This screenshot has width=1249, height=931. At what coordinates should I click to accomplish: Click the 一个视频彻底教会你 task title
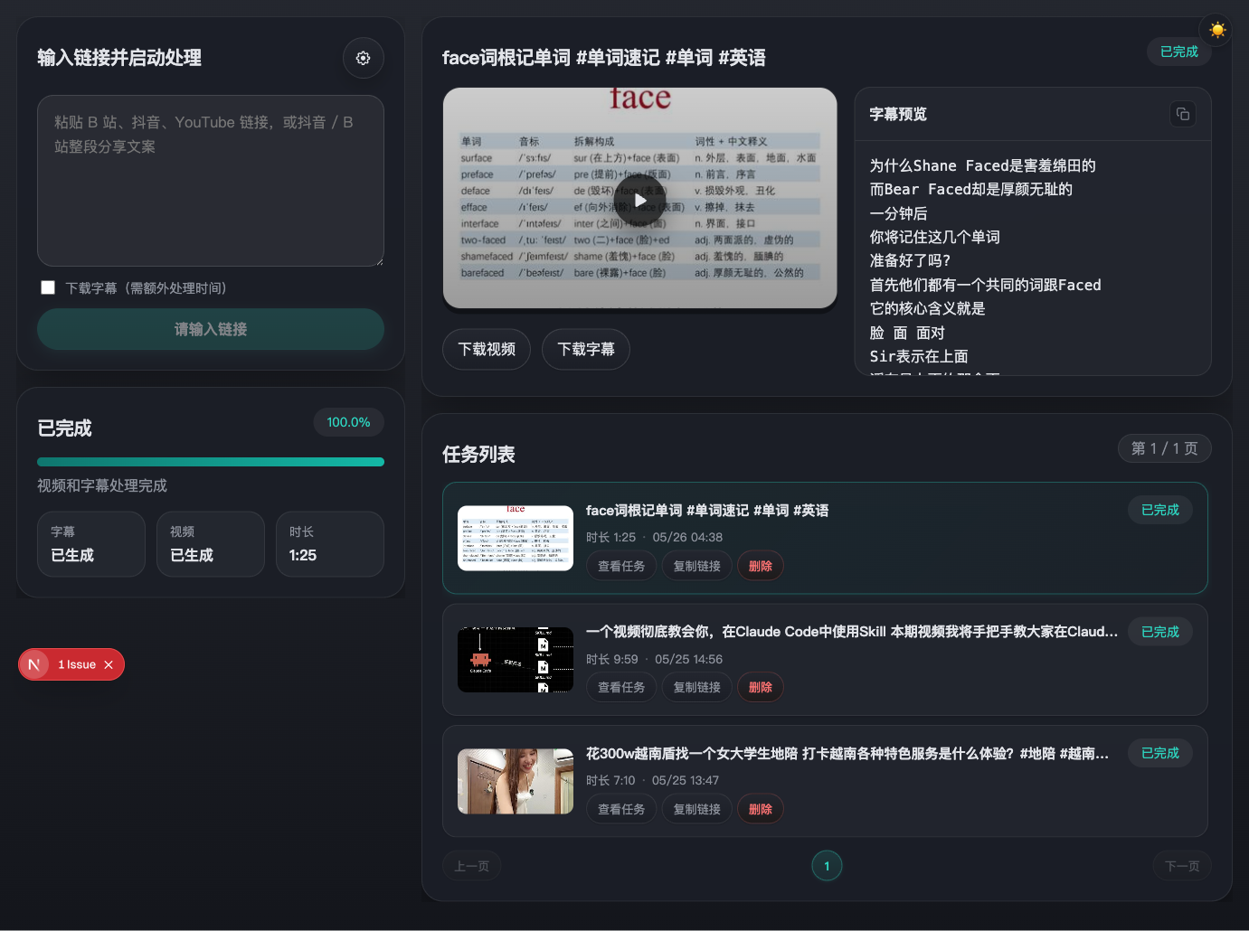point(852,632)
